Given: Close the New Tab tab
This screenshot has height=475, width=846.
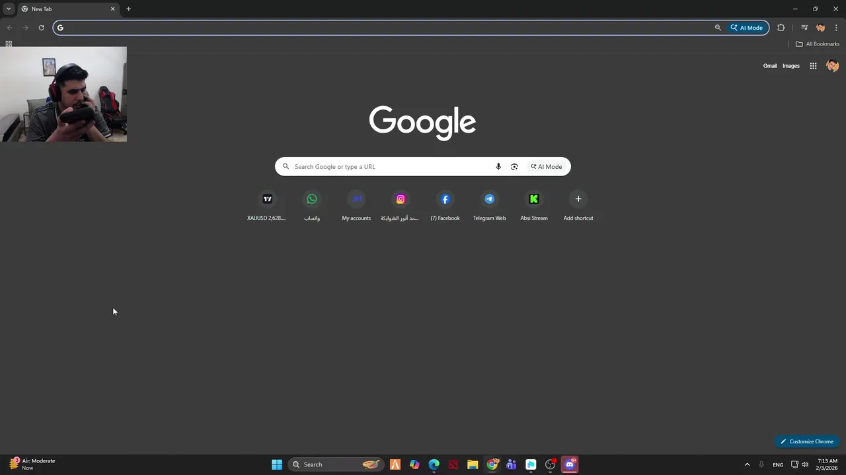Looking at the screenshot, I should 112,9.
